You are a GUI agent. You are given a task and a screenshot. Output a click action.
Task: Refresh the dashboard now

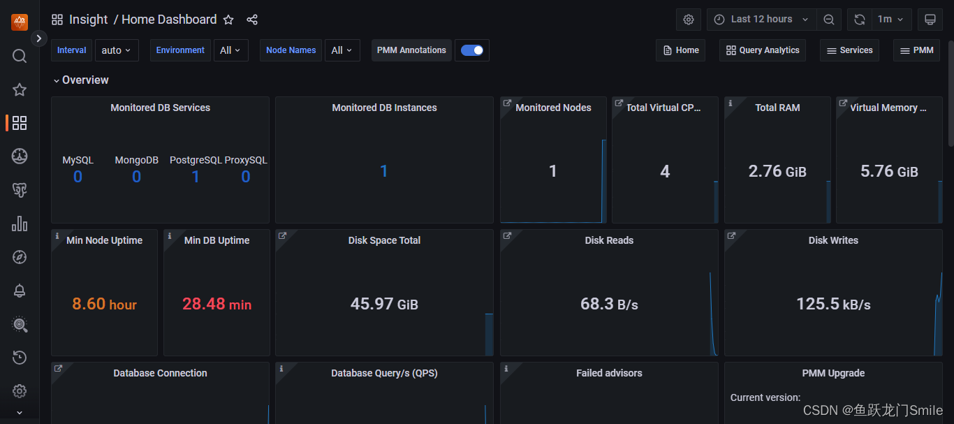860,20
